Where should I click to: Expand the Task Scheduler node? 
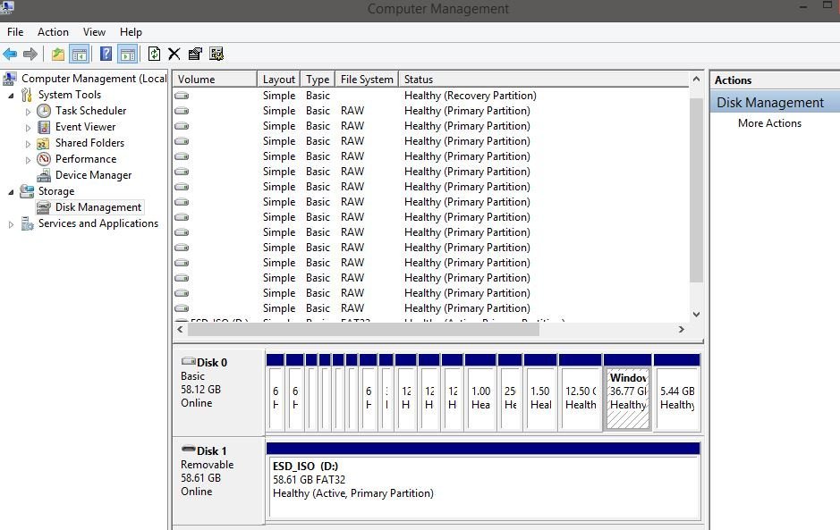point(28,112)
